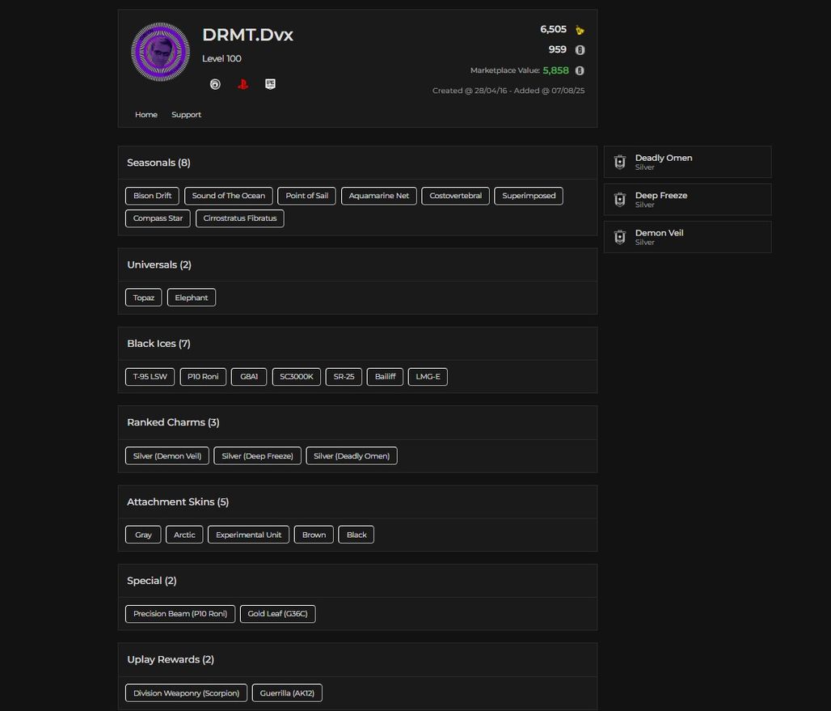Select the Bison Drift seasonal skin
This screenshot has height=711, width=831.
[x=152, y=196]
